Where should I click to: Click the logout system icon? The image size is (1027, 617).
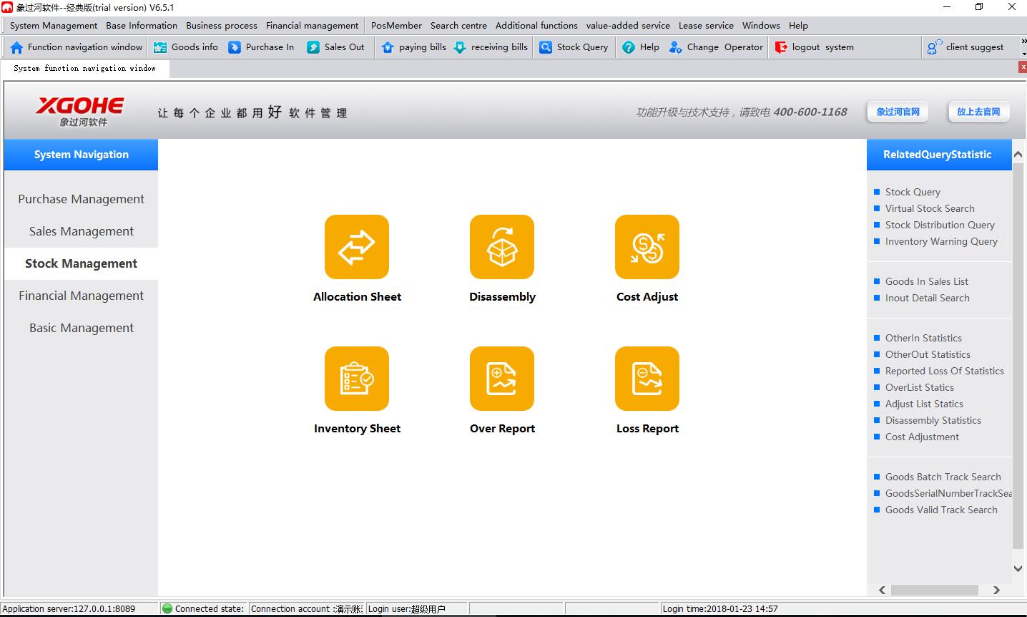pos(781,47)
